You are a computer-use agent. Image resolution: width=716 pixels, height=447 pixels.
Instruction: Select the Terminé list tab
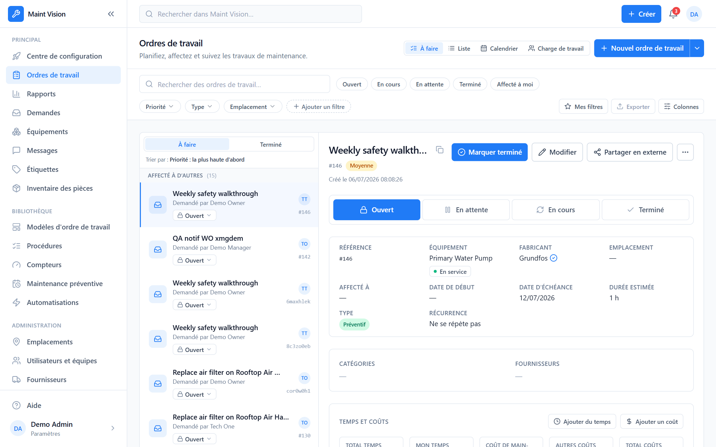coord(271,144)
